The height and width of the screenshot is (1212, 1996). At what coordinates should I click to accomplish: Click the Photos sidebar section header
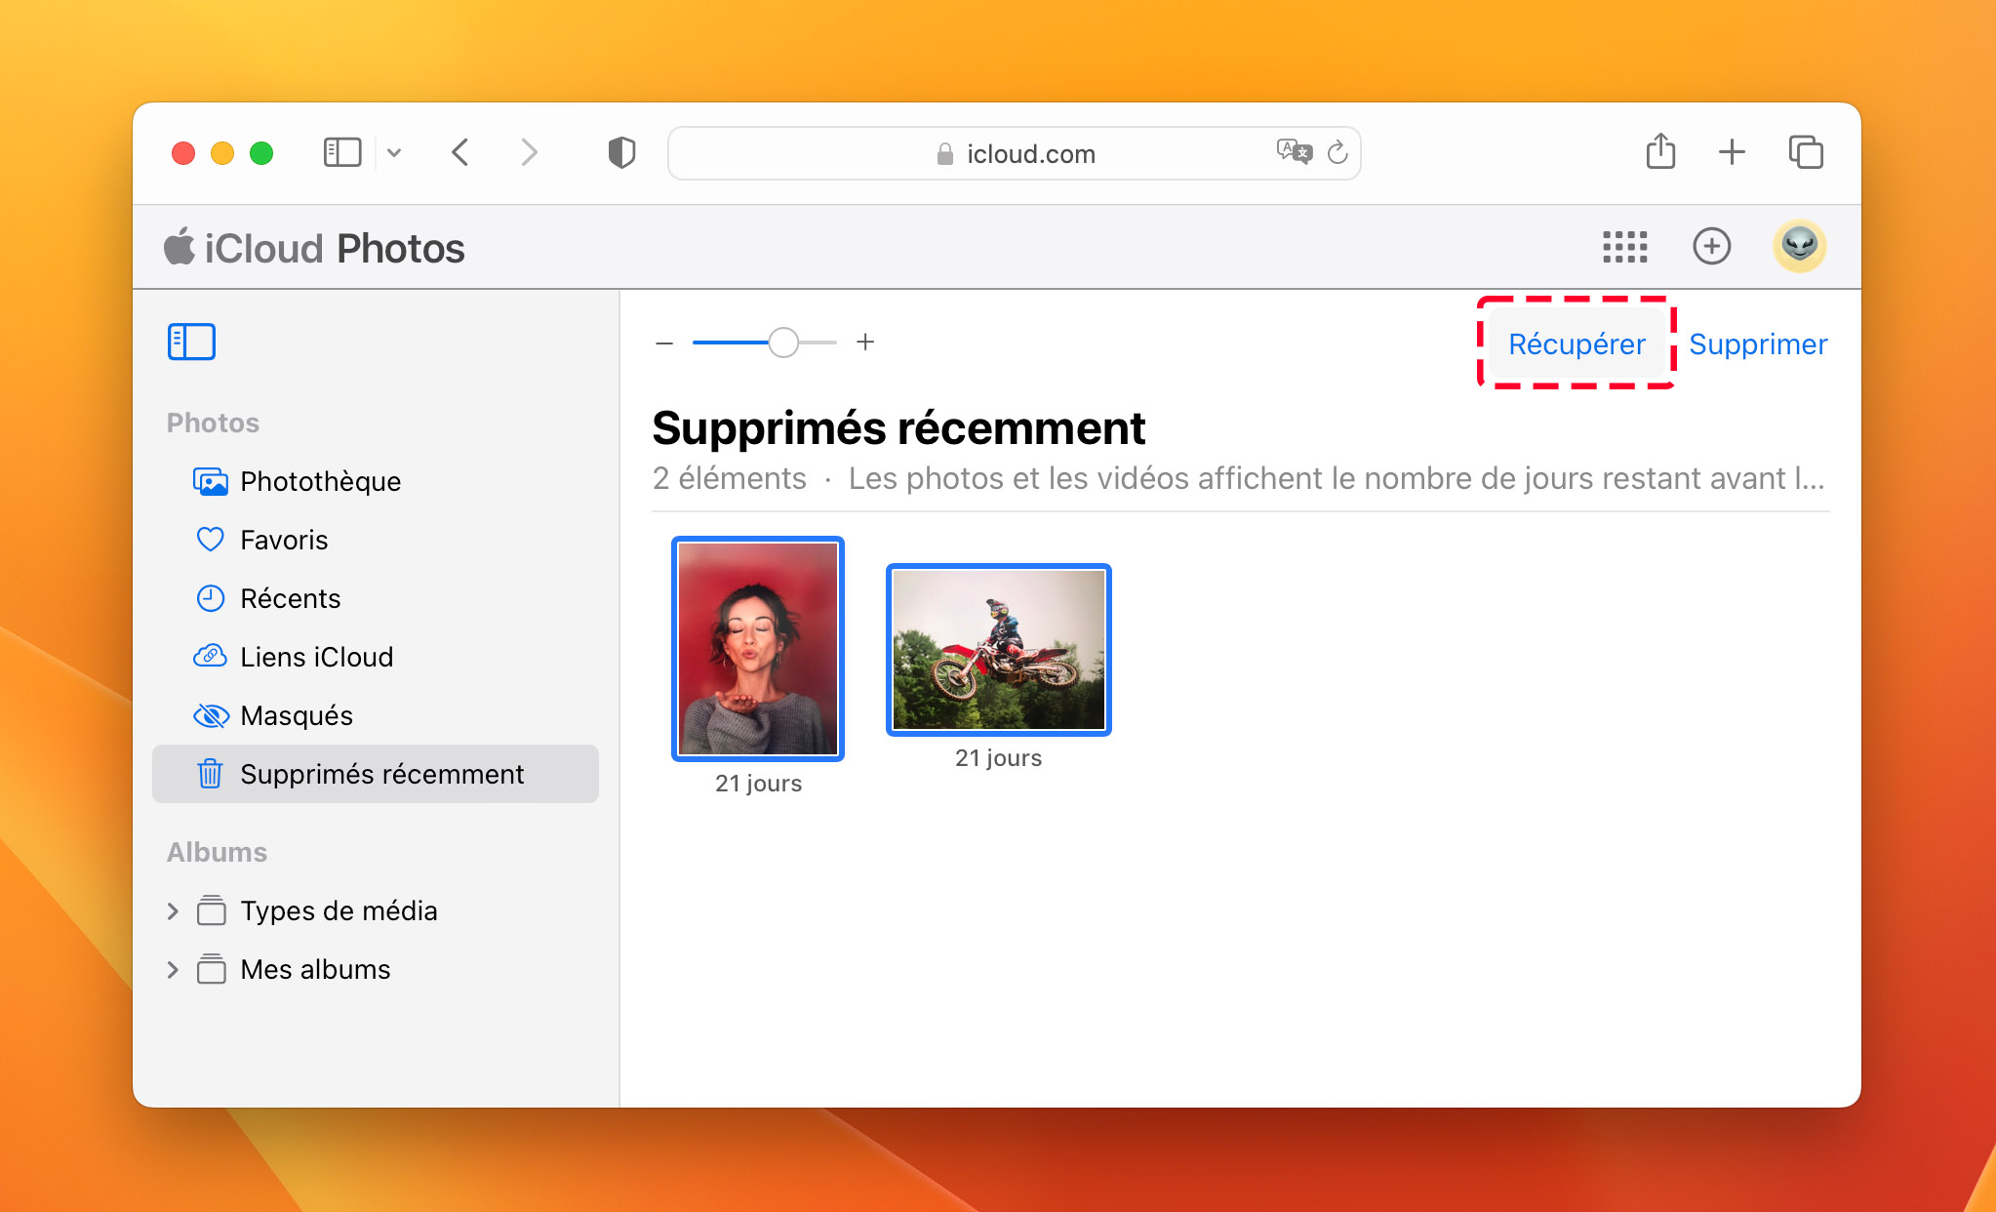(x=213, y=423)
